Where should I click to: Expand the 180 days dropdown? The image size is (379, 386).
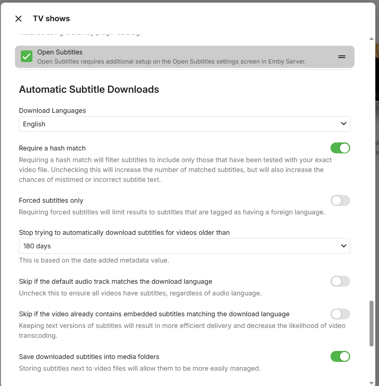[184, 246]
